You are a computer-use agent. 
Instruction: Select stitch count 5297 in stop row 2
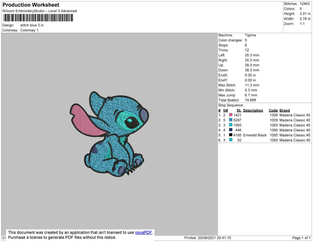pos(237,120)
